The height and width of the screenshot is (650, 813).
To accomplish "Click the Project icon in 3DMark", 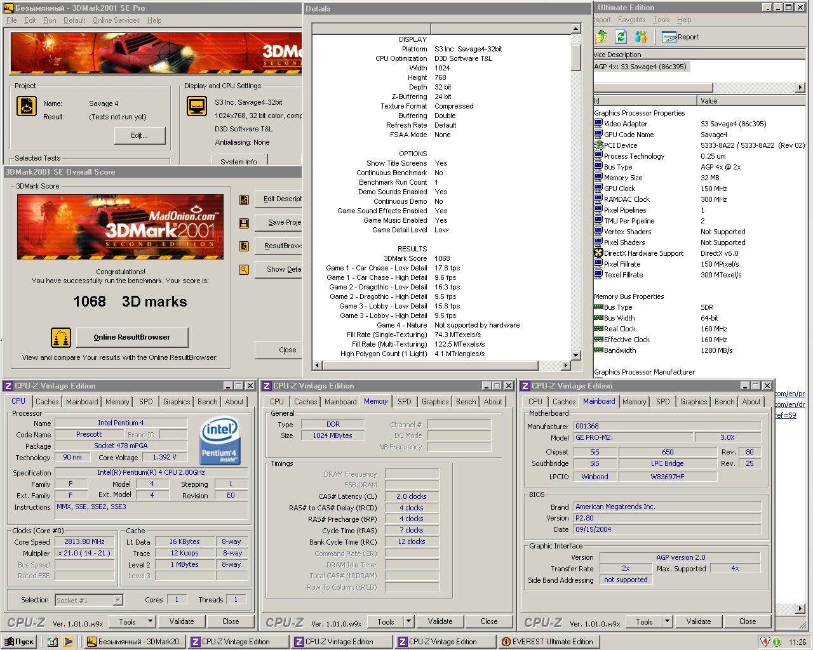I will click(27, 106).
